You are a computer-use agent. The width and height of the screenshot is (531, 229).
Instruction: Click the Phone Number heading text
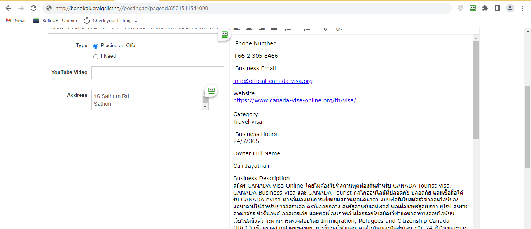[255, 43]
